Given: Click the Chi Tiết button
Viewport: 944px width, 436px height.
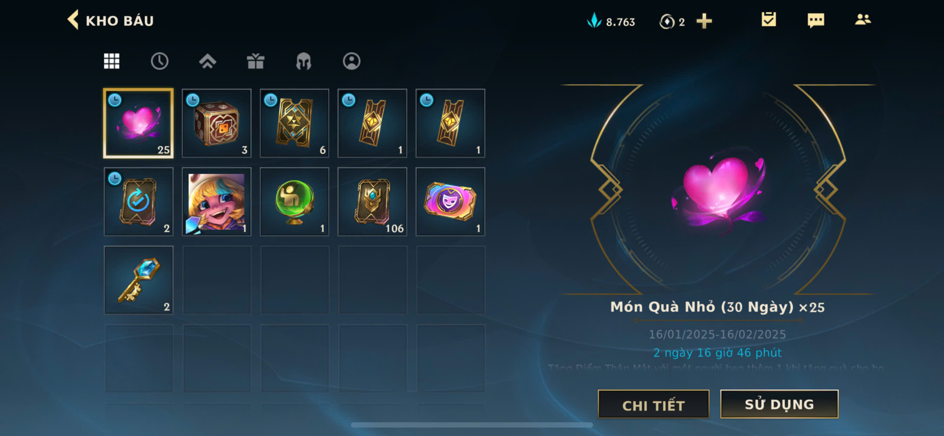Looking at the screenshot, I should [654, 404].
